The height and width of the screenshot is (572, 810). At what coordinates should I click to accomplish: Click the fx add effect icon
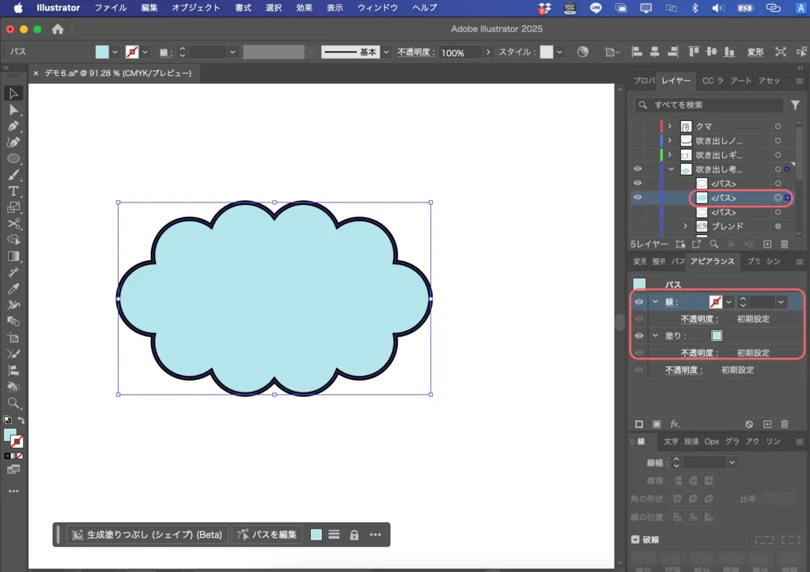676,425
